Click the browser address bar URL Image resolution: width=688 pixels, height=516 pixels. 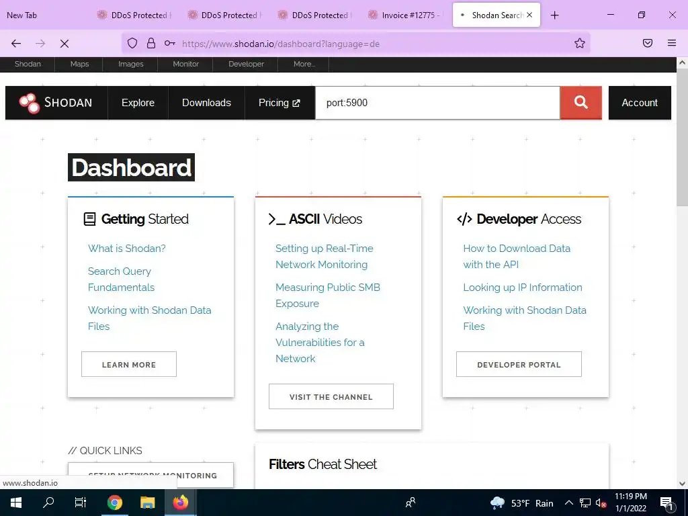coord(281,44)
